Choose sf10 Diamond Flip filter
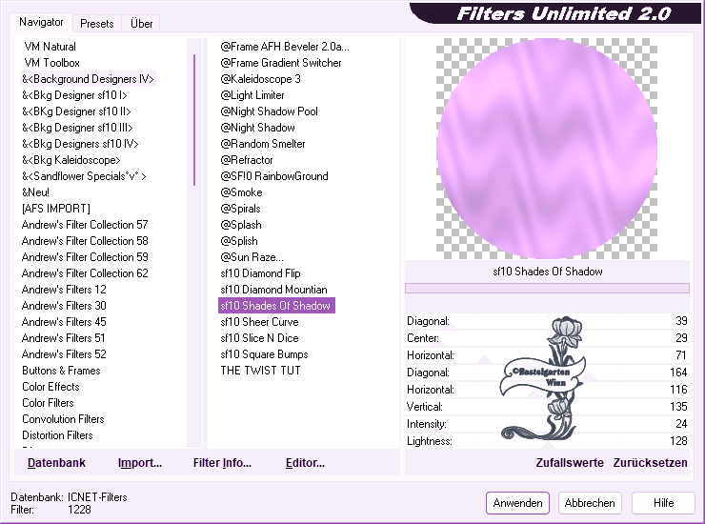 click(260, 273)
